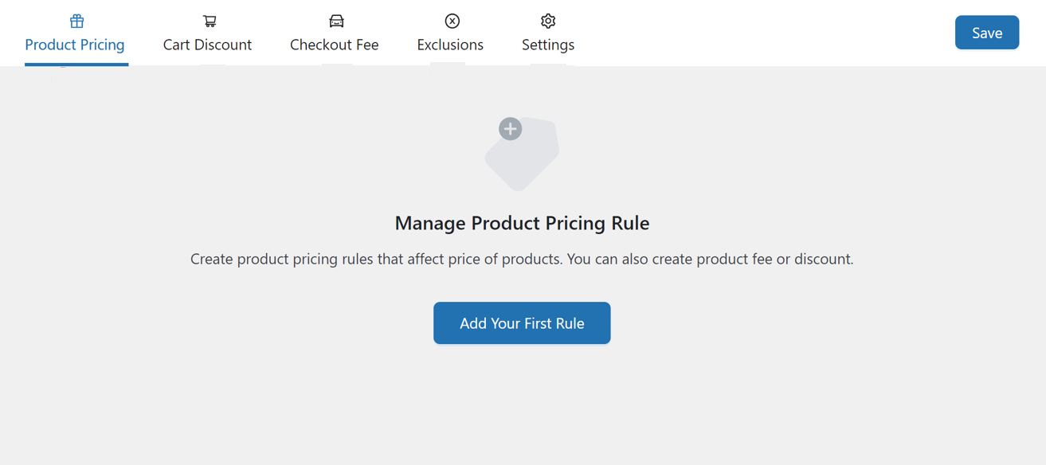Click the Manage Product Pricing Rule heading
Viewport: 1046px width, 465px height.
[522, 223]
